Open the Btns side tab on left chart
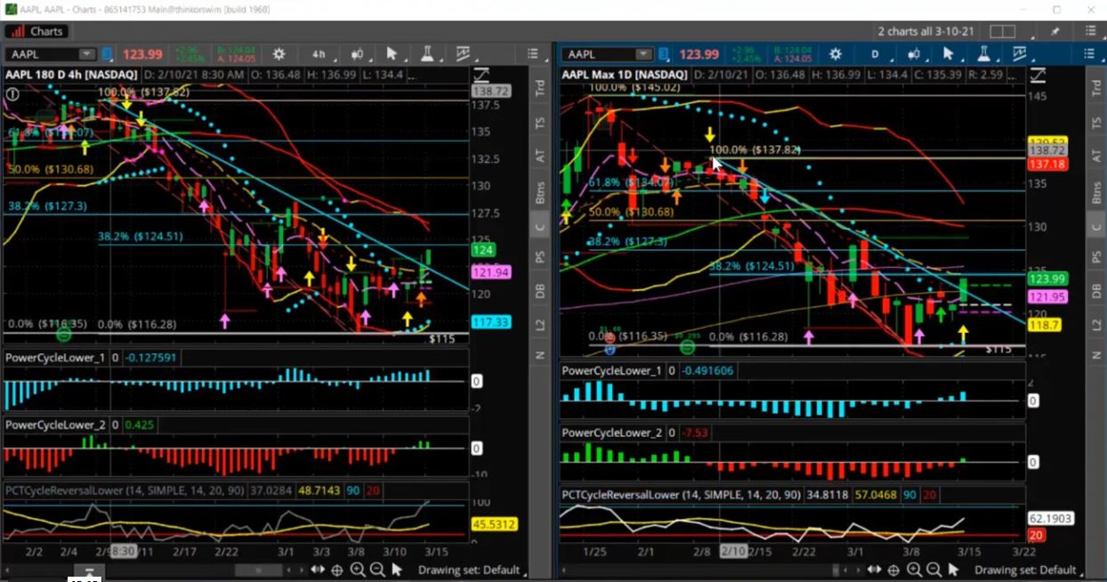 [x=539, y=191]
